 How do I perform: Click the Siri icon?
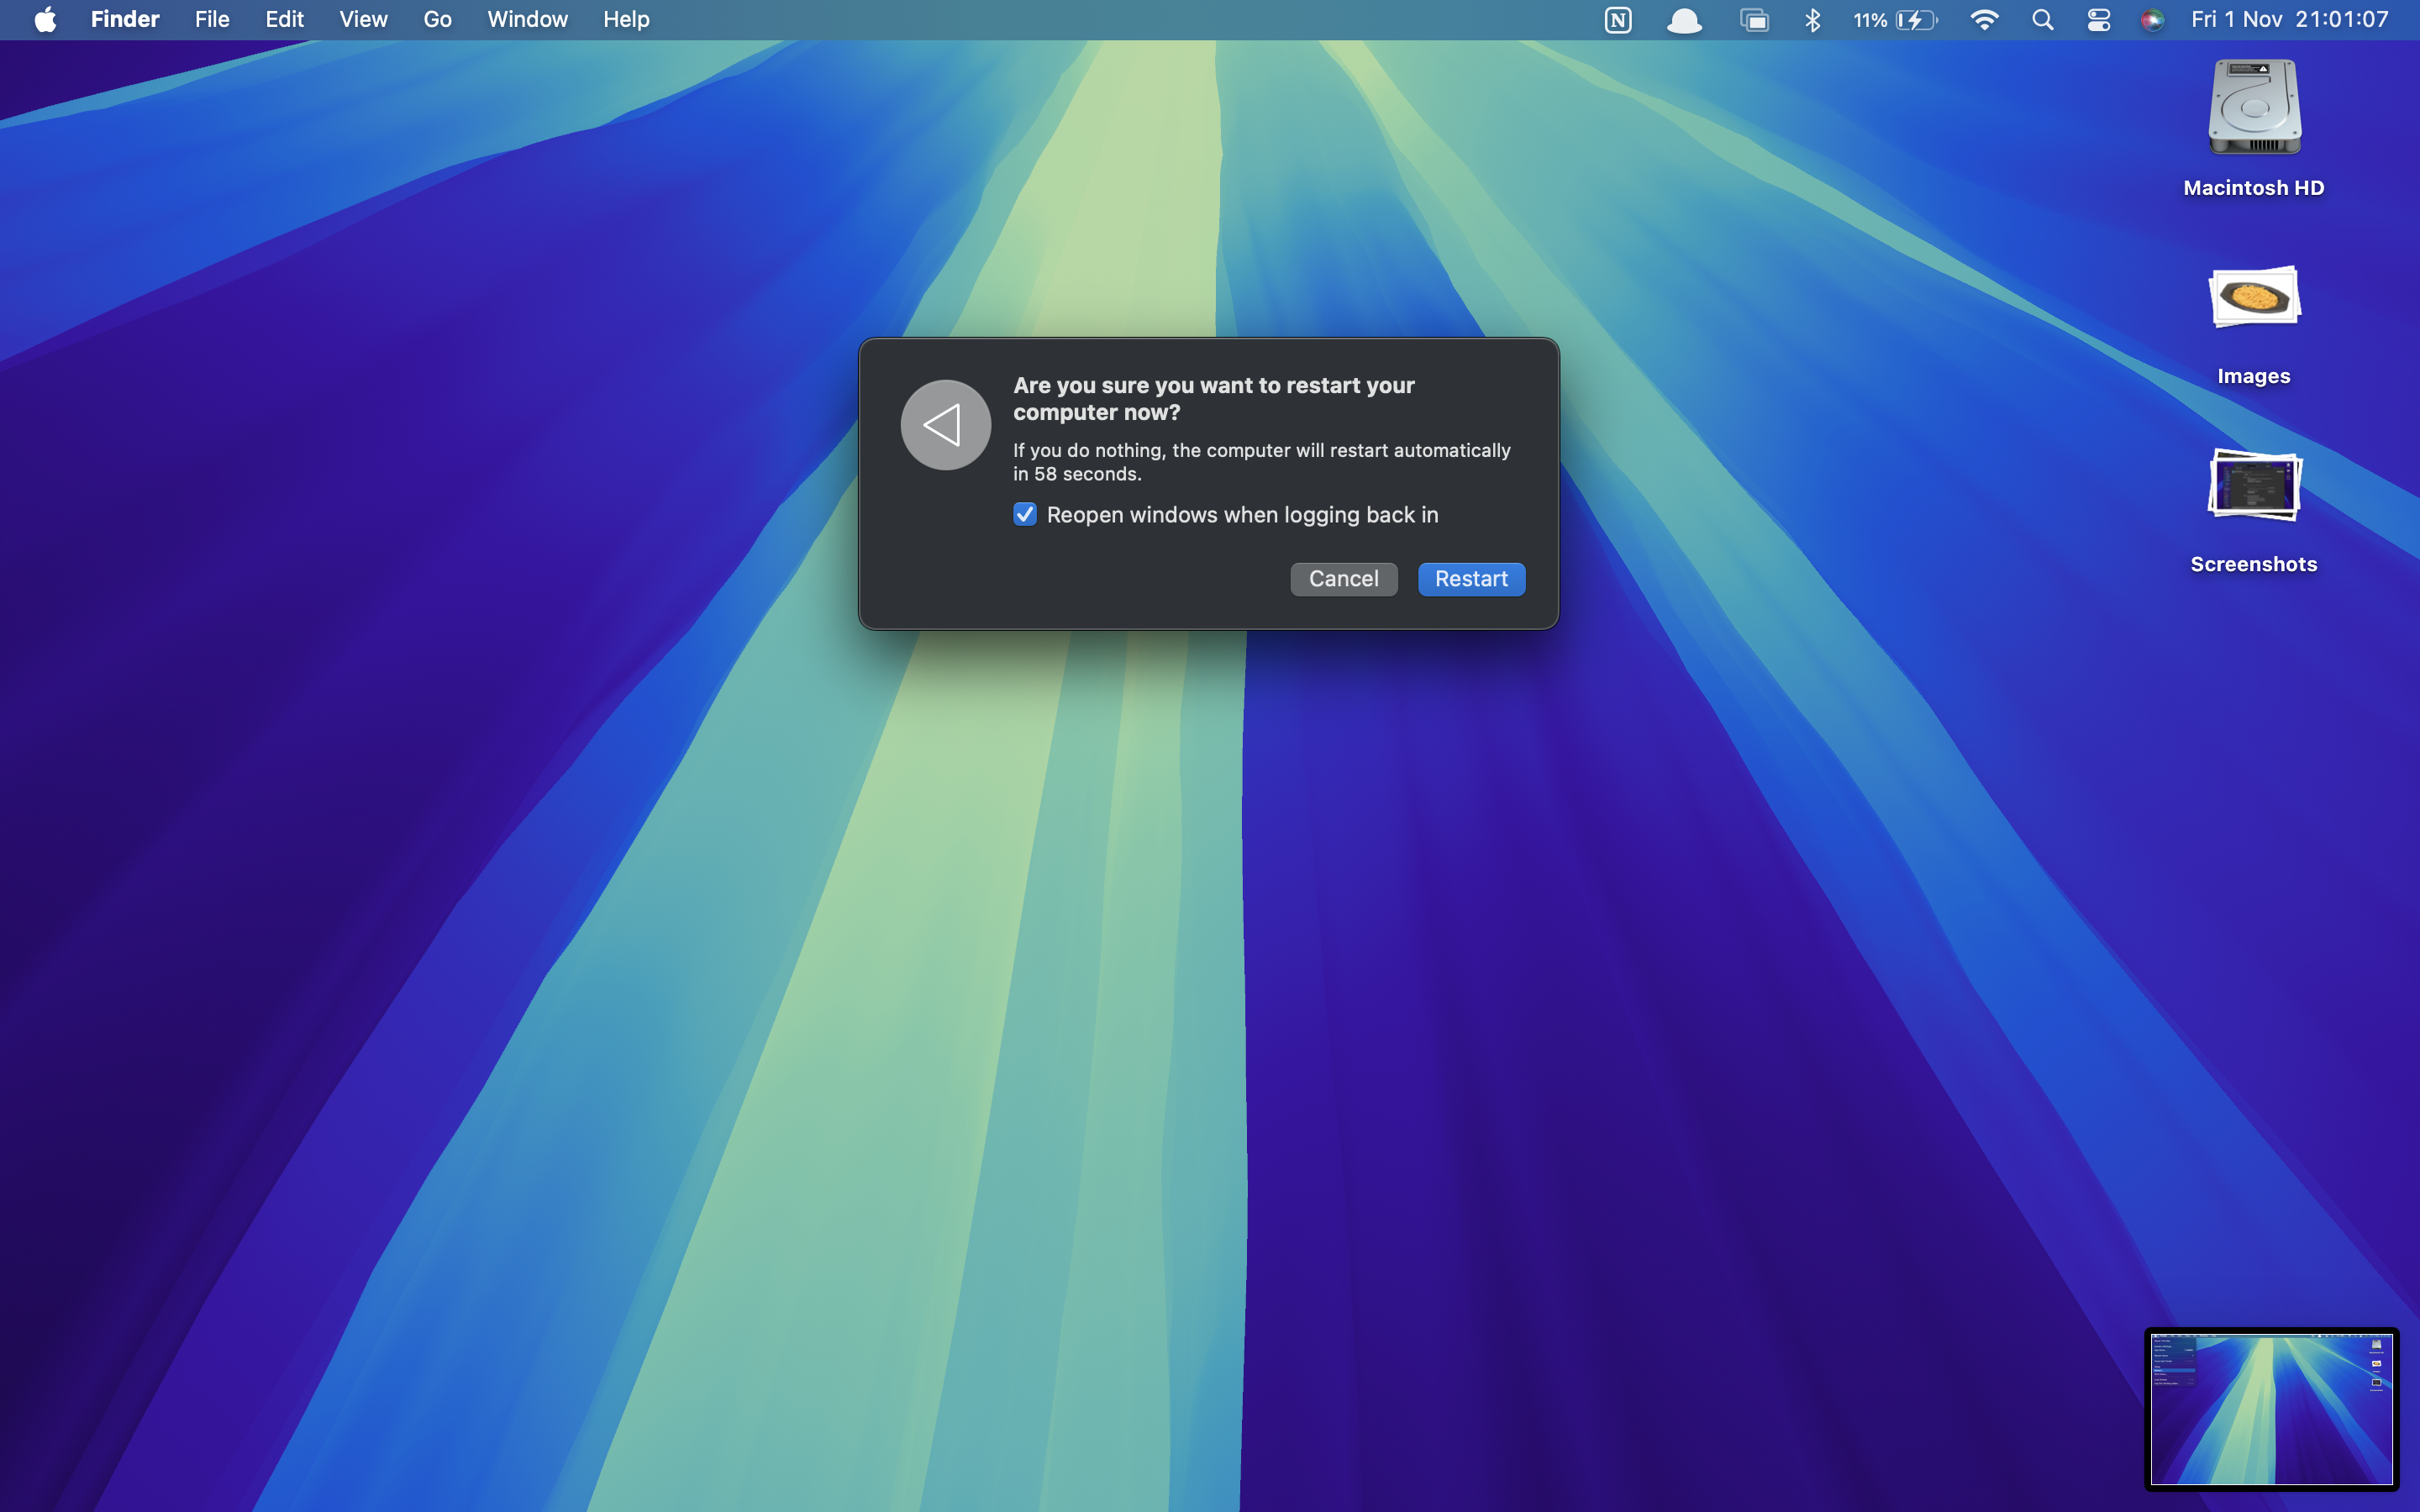pyautogui.click(x=2152, y=20)
